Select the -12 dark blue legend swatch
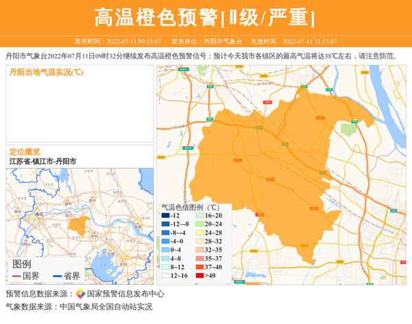This screenshot has height=324, width=412. pyautogui.click(x=165, y=215)
